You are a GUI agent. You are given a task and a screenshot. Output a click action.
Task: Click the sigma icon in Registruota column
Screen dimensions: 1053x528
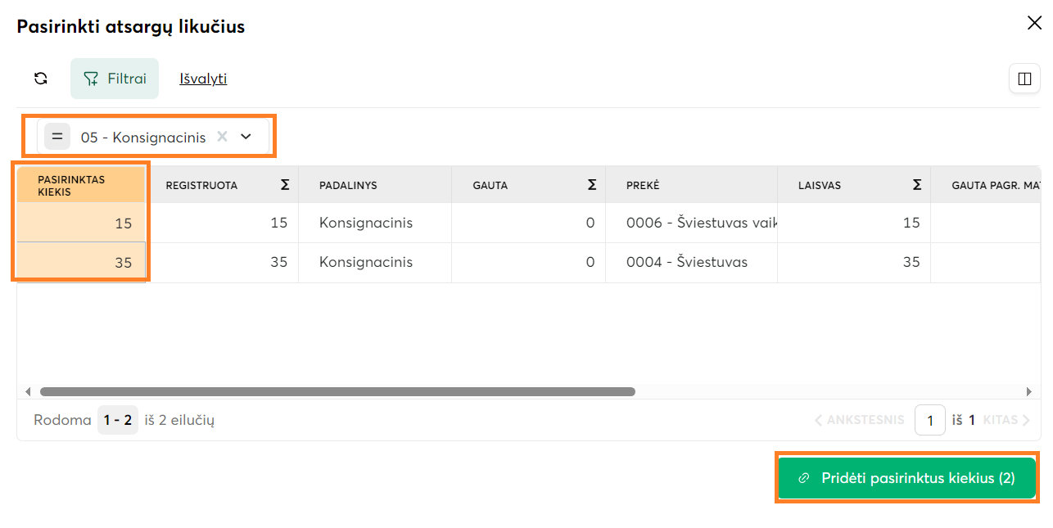pos(285,185)
